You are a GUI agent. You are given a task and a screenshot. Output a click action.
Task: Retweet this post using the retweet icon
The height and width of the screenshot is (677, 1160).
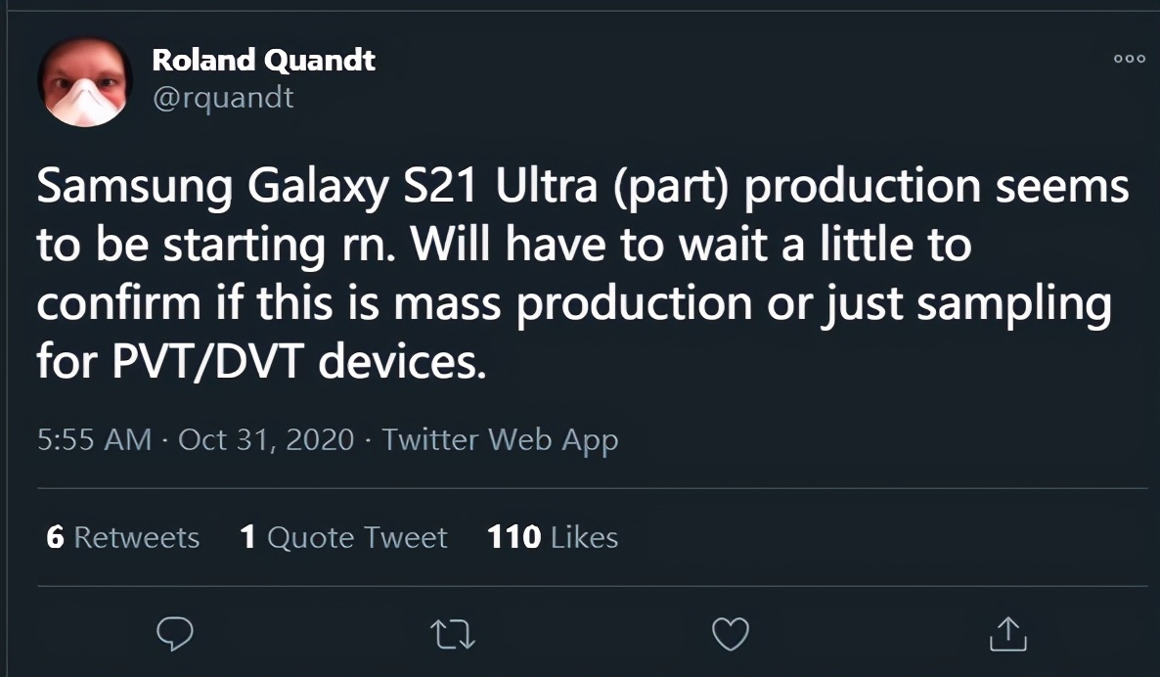coord(454,634)
